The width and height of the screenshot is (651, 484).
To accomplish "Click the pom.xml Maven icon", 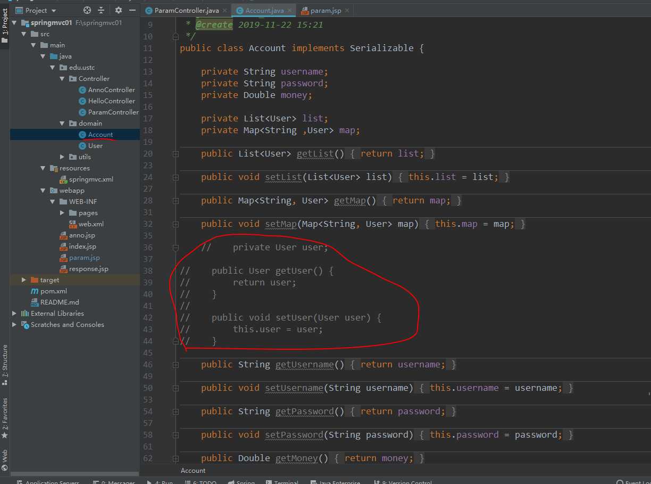I will 35,291.
